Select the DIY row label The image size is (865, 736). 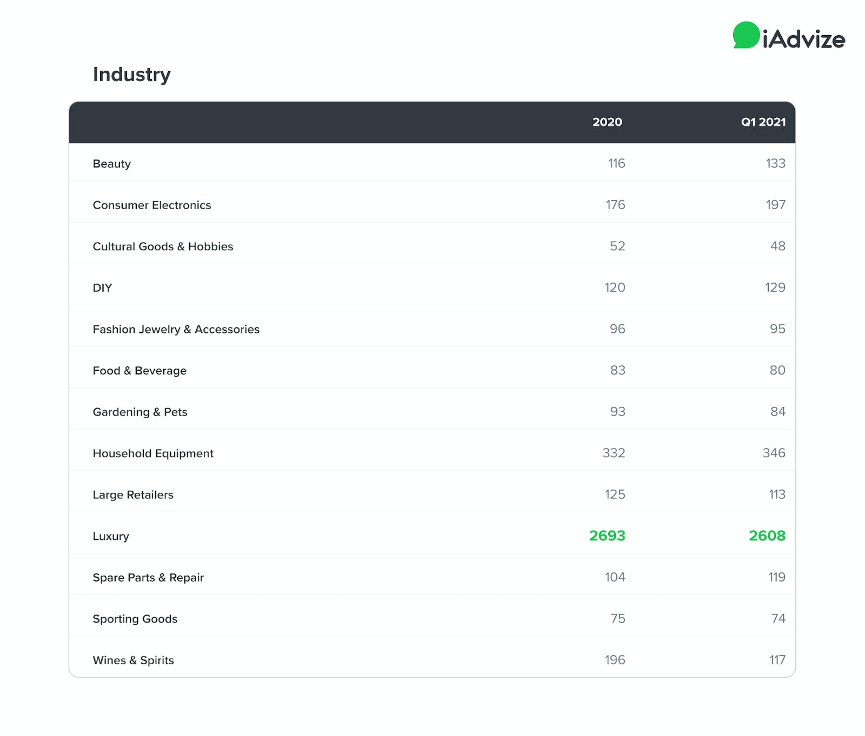pos(102,288)
